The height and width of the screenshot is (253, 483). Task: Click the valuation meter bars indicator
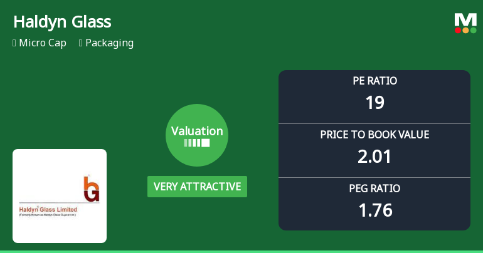coord(197,143)
